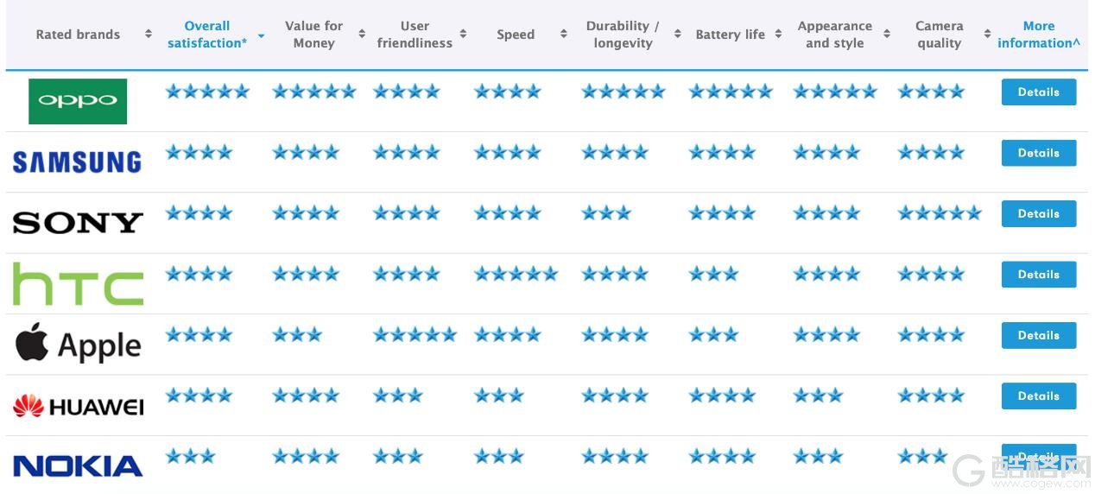Sort by Value for Money arrows
The height and width of the screenshot is (494, 1095).
tap(362, 35)
